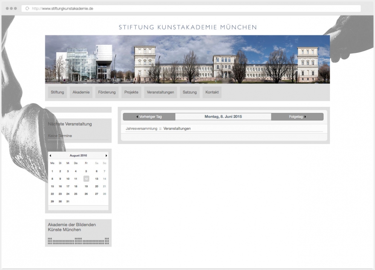Go to next month in calendar
Viewport: 375px width, 270px height.
click(106, 155)
